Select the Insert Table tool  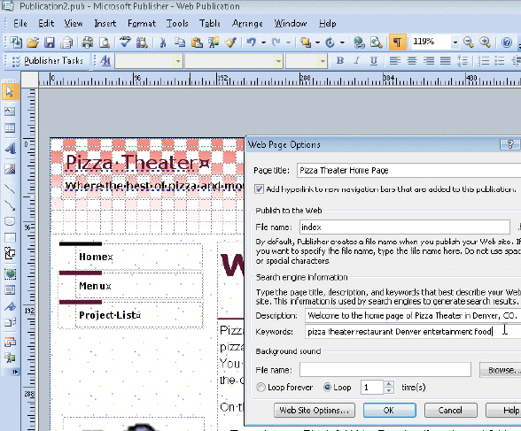(x=10, y=128)
